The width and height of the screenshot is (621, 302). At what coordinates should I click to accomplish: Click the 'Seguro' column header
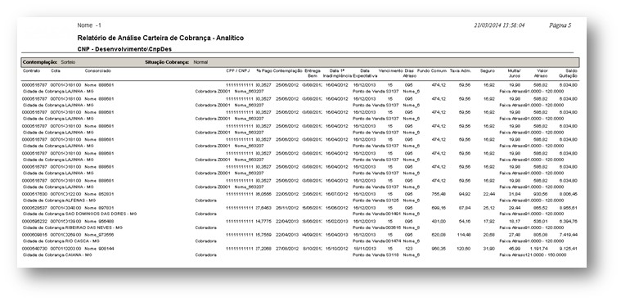488,71
